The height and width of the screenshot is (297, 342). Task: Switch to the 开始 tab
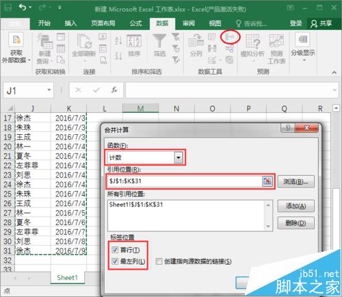(44, 23)
